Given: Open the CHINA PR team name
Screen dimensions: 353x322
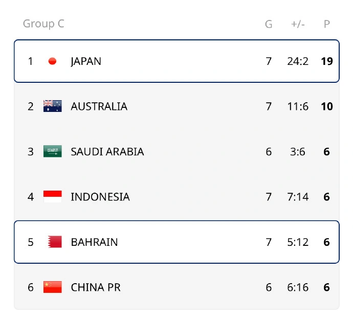Looking at the screenshot, I should click(96, 287).
